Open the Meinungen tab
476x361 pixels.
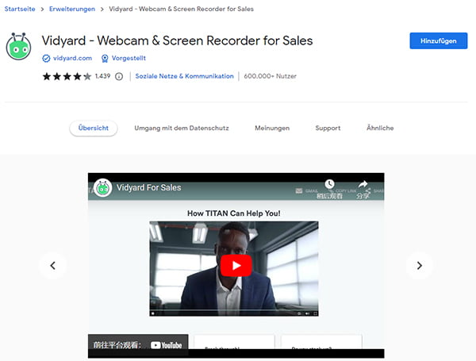(272, 128)
